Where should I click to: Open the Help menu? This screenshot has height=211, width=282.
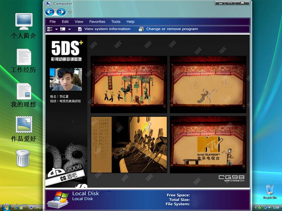tap(131, 22)
